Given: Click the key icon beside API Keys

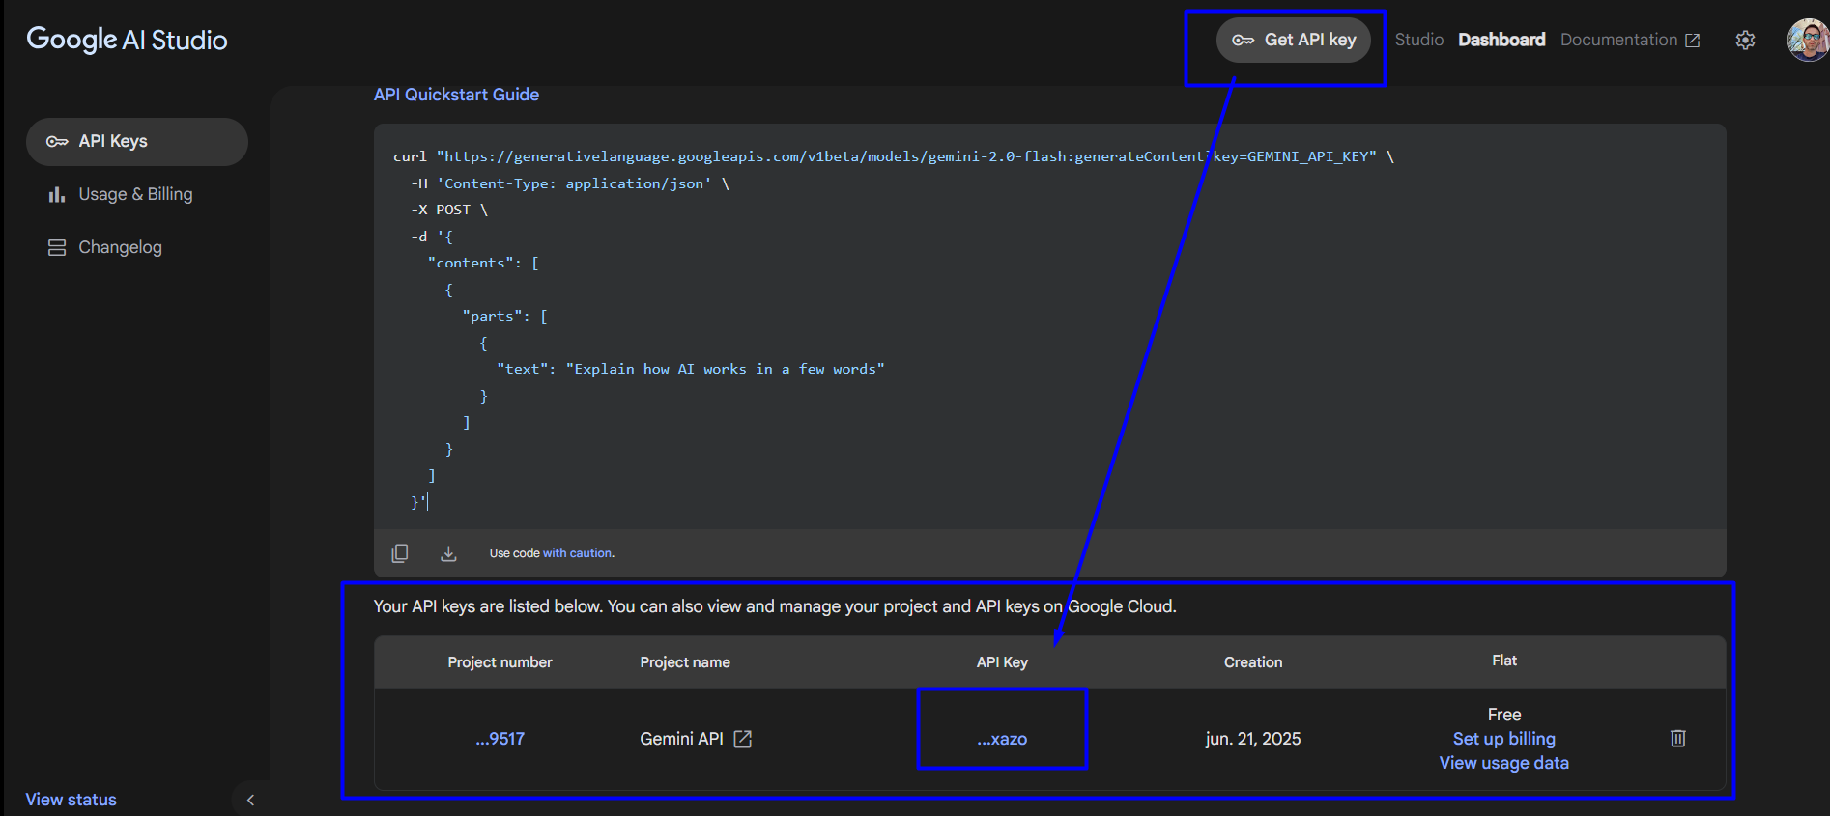Looking at the screenshot, I should point(57,142).
